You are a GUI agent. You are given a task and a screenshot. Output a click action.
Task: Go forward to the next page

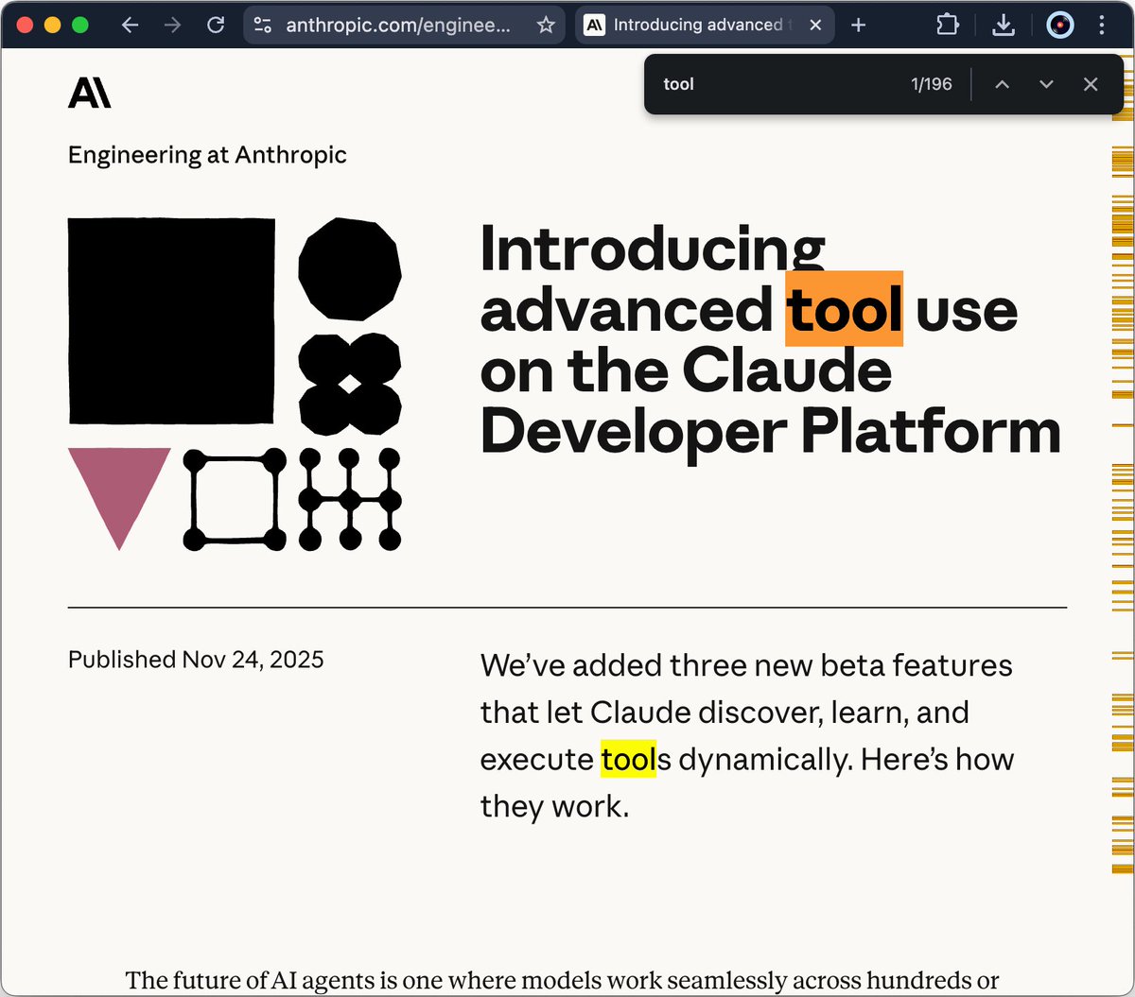(x=172, y=26)
